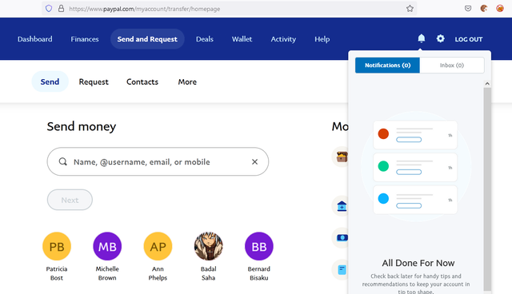512x294 pixels.
Task: Click the notifications panel scrollbar thumb
Action: (487, 189)
